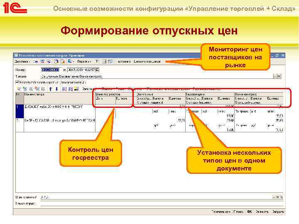Open the Перейти dropdown menu
The width and height of the screenshot is (299, 224).
pos(84,61)
